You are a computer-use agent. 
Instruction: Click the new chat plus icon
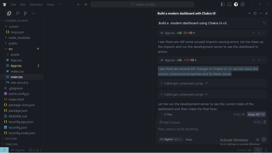(249, 13)
